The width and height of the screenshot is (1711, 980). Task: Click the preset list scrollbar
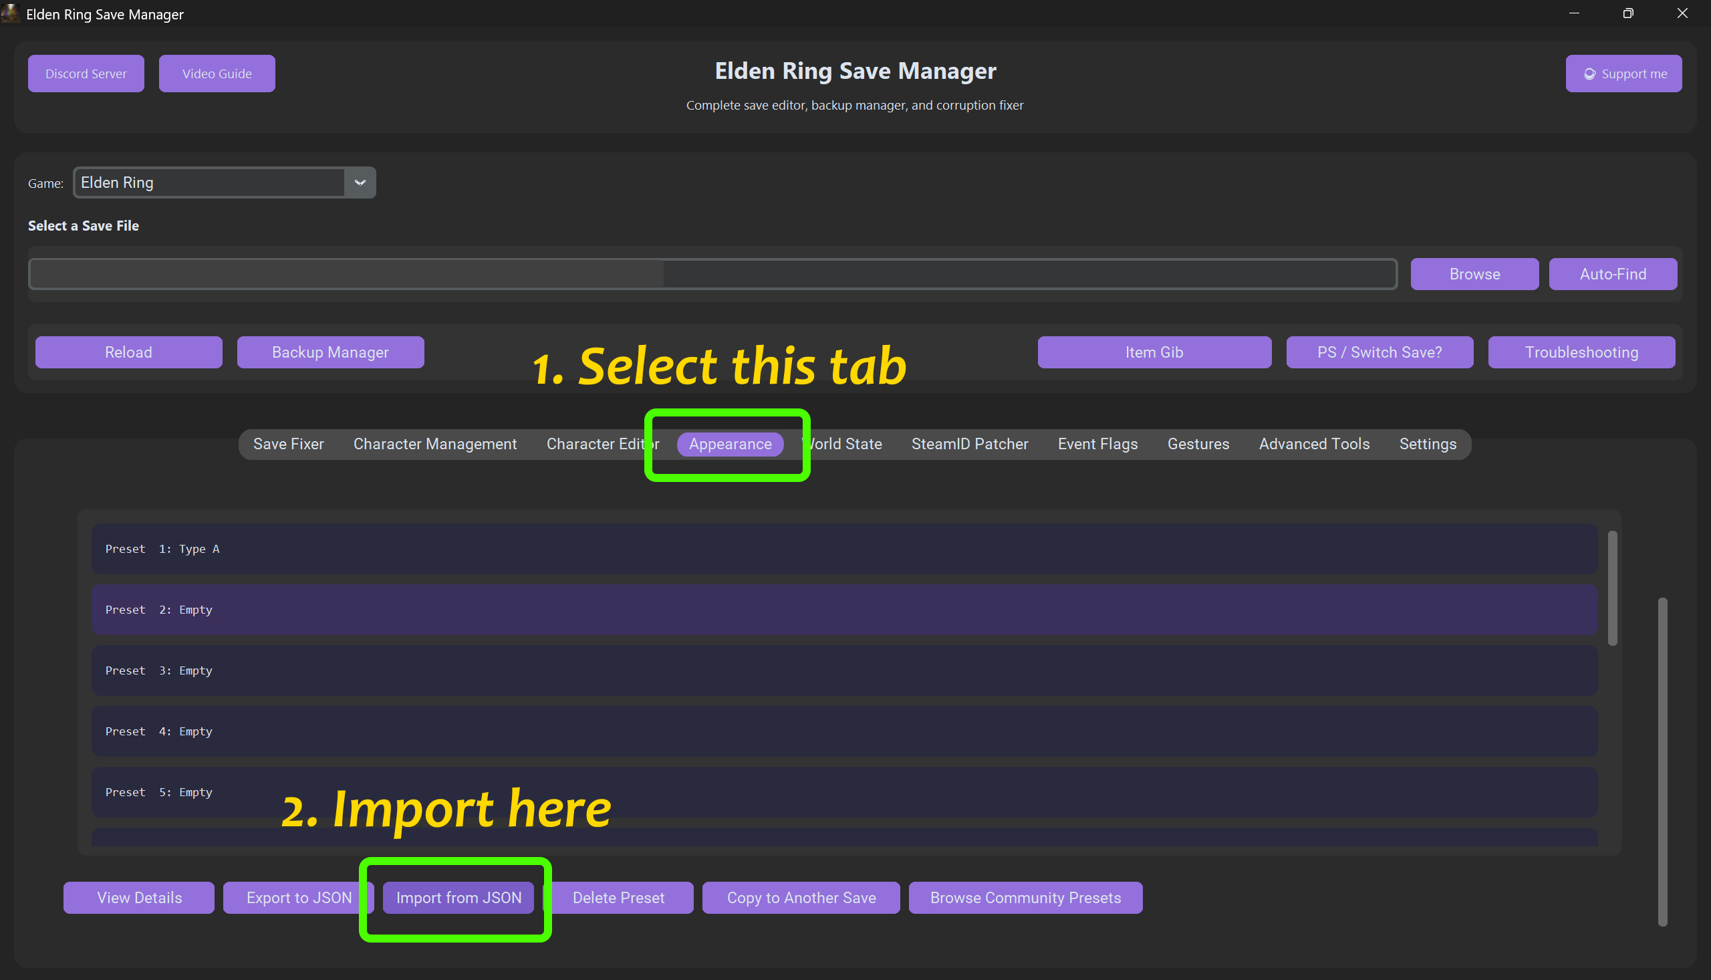point(1612,588)
